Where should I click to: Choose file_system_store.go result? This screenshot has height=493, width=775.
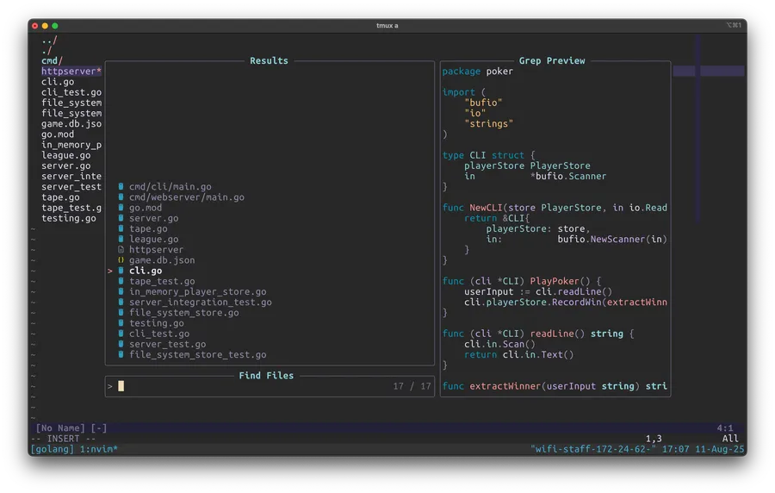[x=184, y=313]
